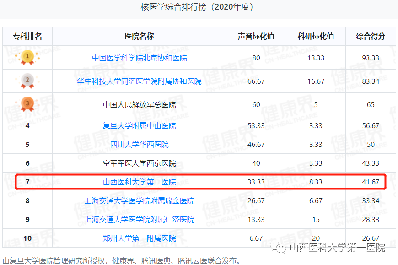Viewport: 398px width, 265px height.
Task: Click total score 56.67 in row 4
Action: pyautogui.click(x=371, y=126)
